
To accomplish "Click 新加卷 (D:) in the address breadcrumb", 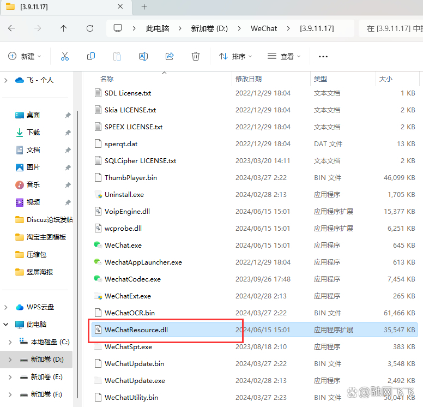I will (209, 28).
